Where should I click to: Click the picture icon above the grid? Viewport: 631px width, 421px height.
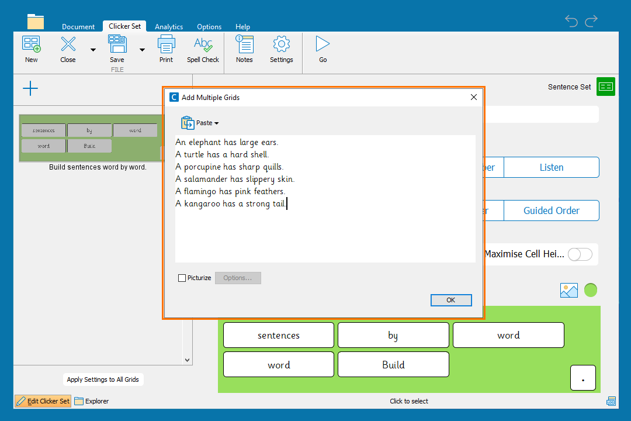568,290
